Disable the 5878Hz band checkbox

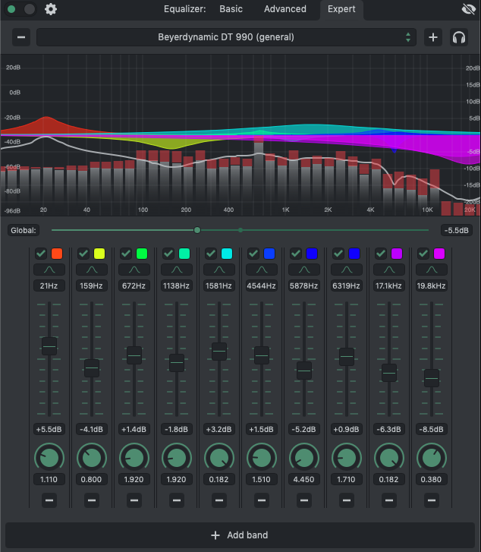(296, 254)
